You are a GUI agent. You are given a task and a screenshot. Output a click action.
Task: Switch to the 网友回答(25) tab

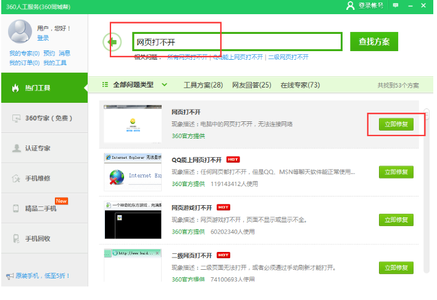pyautogui.click(x=251, y=85)
